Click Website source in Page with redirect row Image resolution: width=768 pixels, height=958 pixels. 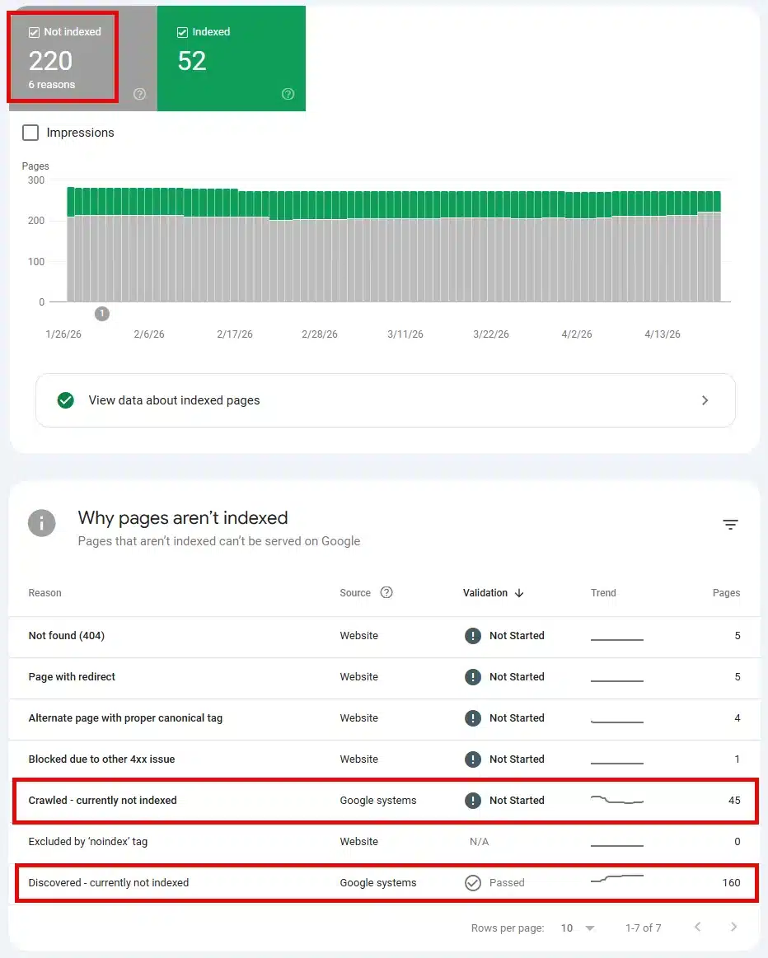point(358,677)
